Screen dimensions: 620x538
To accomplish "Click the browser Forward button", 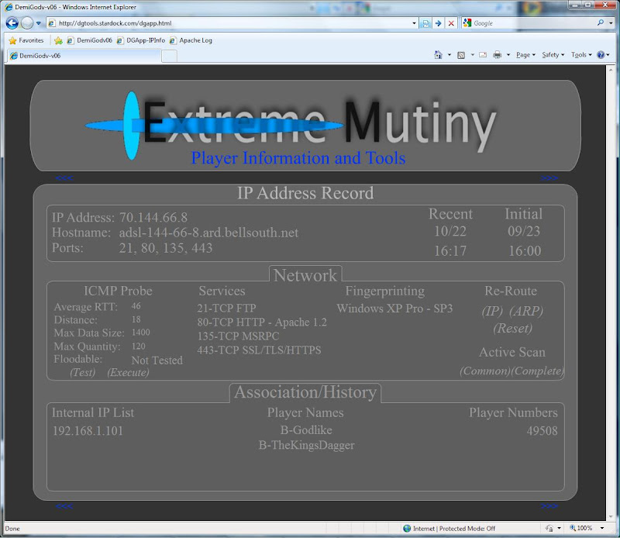I will pos(27,23).
